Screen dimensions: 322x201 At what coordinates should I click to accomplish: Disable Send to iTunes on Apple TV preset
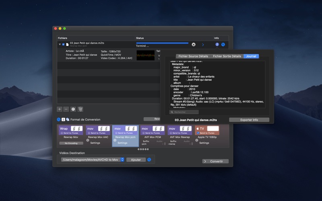[198, 133]
